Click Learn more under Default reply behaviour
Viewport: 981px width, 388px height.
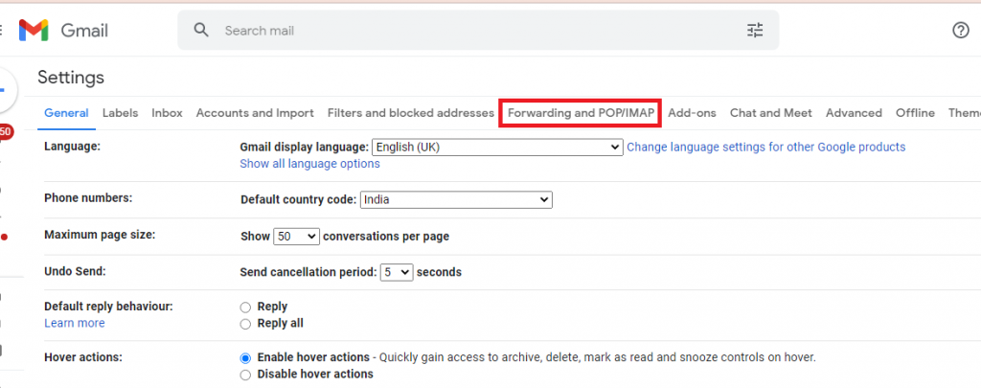click(75, 323)
